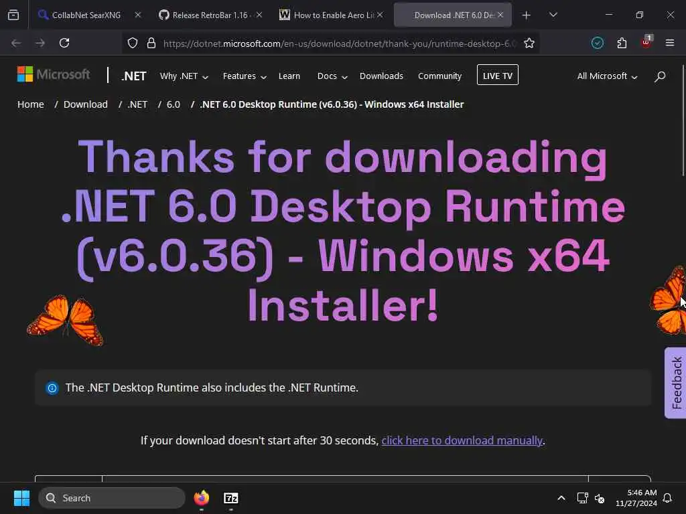The height and width of the screenshot is (514, 686).
Task: Click the taskbar Search box
Action: click(112, 498)
